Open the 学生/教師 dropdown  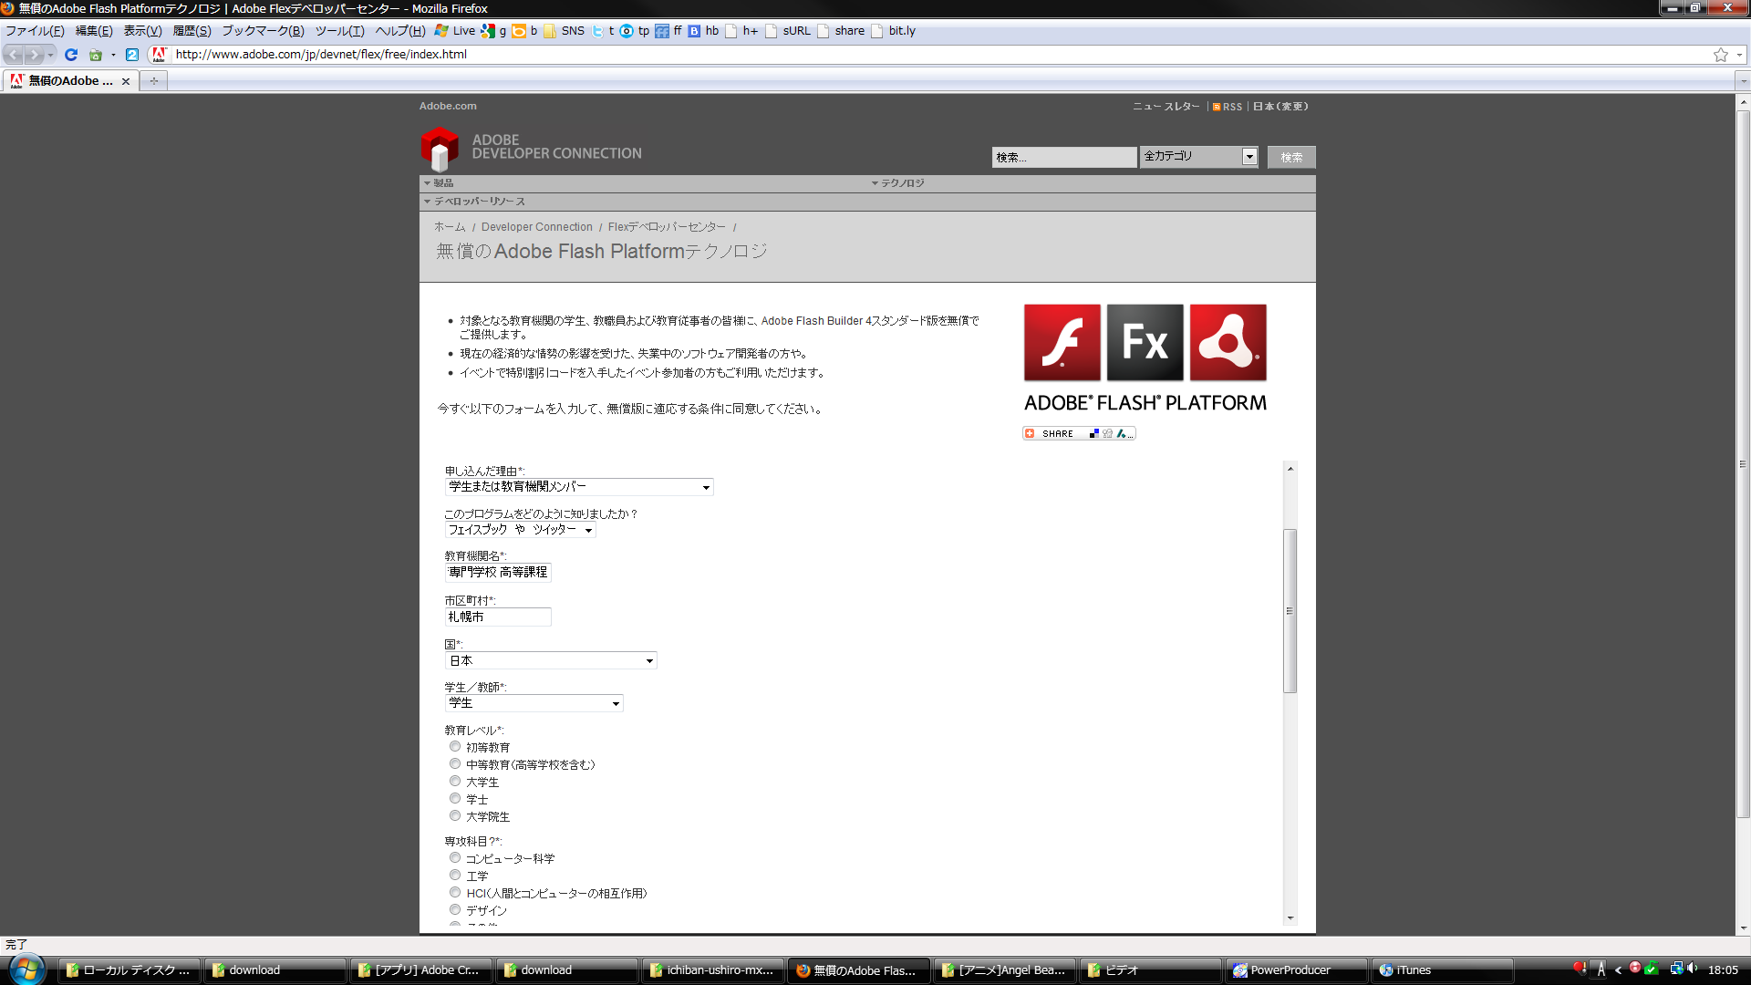(x=534, y=703)
